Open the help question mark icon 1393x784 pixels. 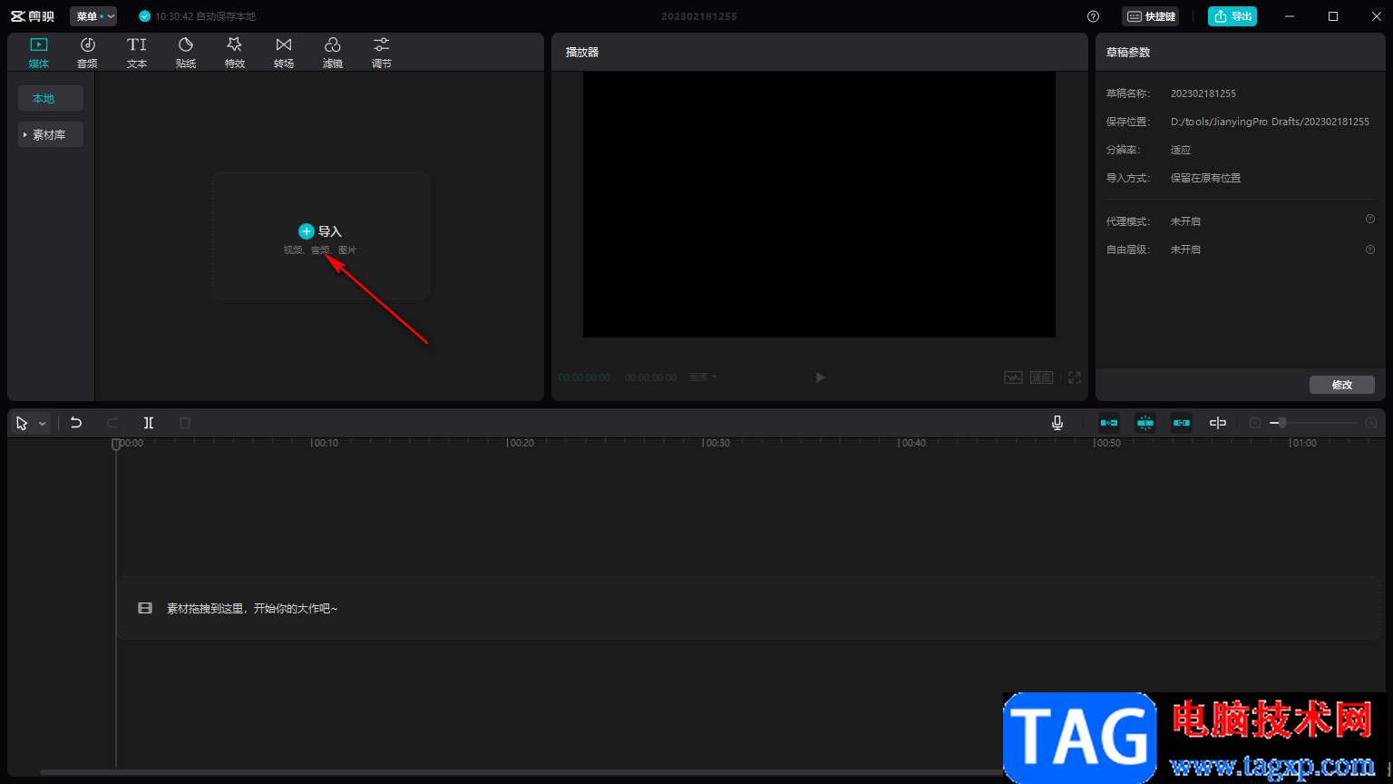[x=1093, y=16]
